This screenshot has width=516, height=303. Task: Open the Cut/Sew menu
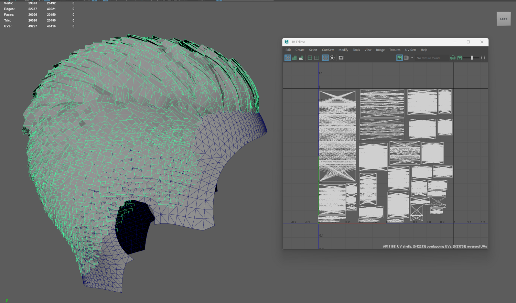[x=328, y=50]
